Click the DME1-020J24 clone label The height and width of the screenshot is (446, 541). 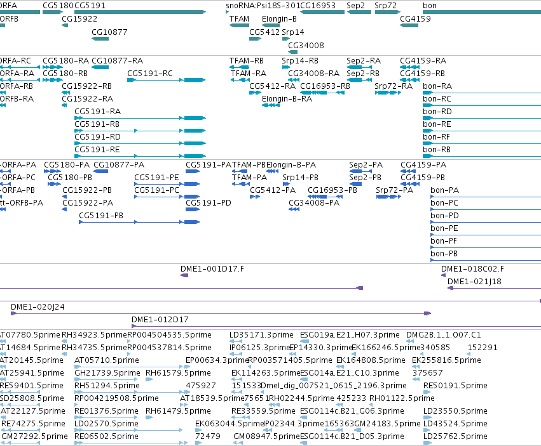point(38,307)
